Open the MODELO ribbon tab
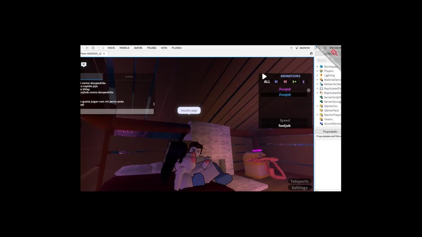The width and height of the screenshot is (422, 237). pyautogui.click(x=124, y=48)
